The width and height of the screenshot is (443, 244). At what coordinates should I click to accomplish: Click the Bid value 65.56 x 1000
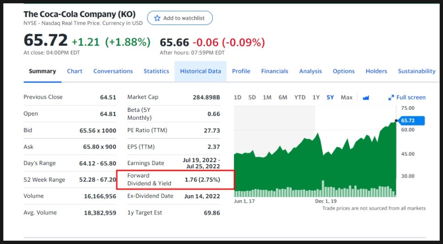point(98,130)
